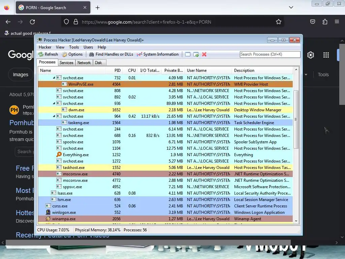The image size is (345, 259).
Task: Open the list all tabs chevron in Firefox
Action: pos(291,7)
